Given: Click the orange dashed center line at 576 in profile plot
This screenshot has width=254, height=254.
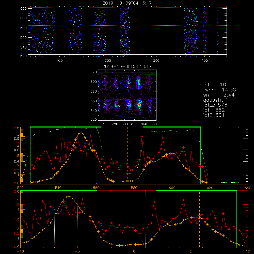Looking at the screenshot, I should pos(128,155).
